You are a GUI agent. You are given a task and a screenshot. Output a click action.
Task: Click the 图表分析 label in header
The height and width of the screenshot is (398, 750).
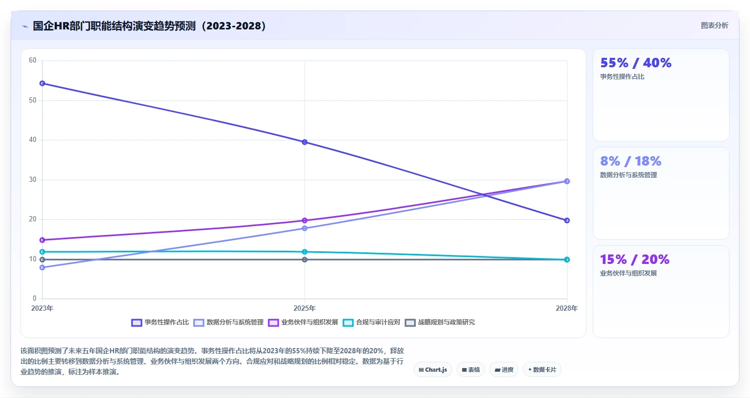[715, 25]
